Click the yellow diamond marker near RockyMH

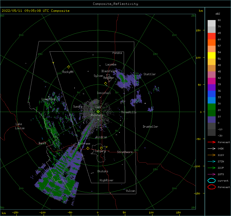(69, 67)
